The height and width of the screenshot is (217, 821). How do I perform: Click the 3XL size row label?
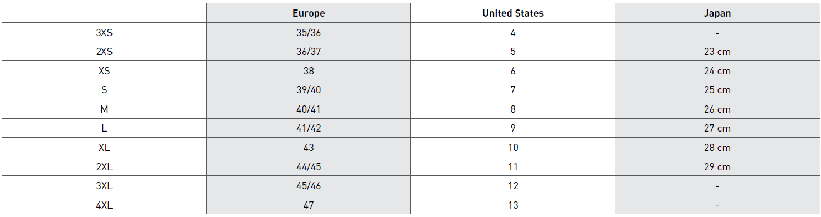tap(104, 186)
